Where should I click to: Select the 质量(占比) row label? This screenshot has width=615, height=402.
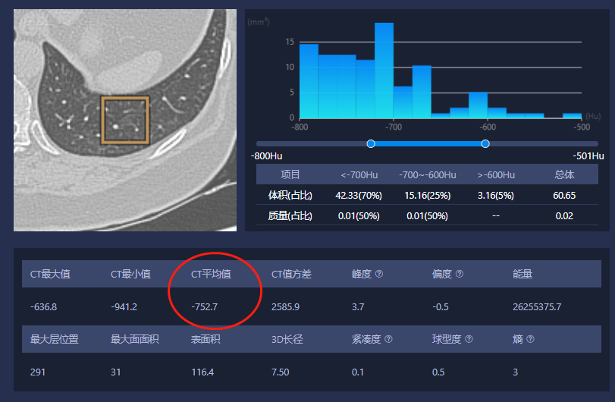point(290,216)
